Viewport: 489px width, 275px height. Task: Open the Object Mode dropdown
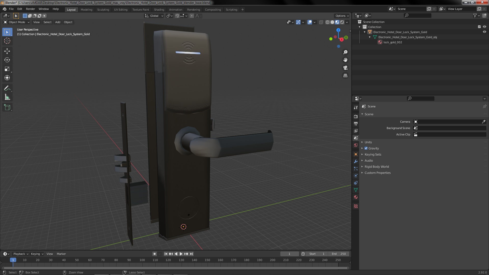pyautogui.click(x=17, y=22)
